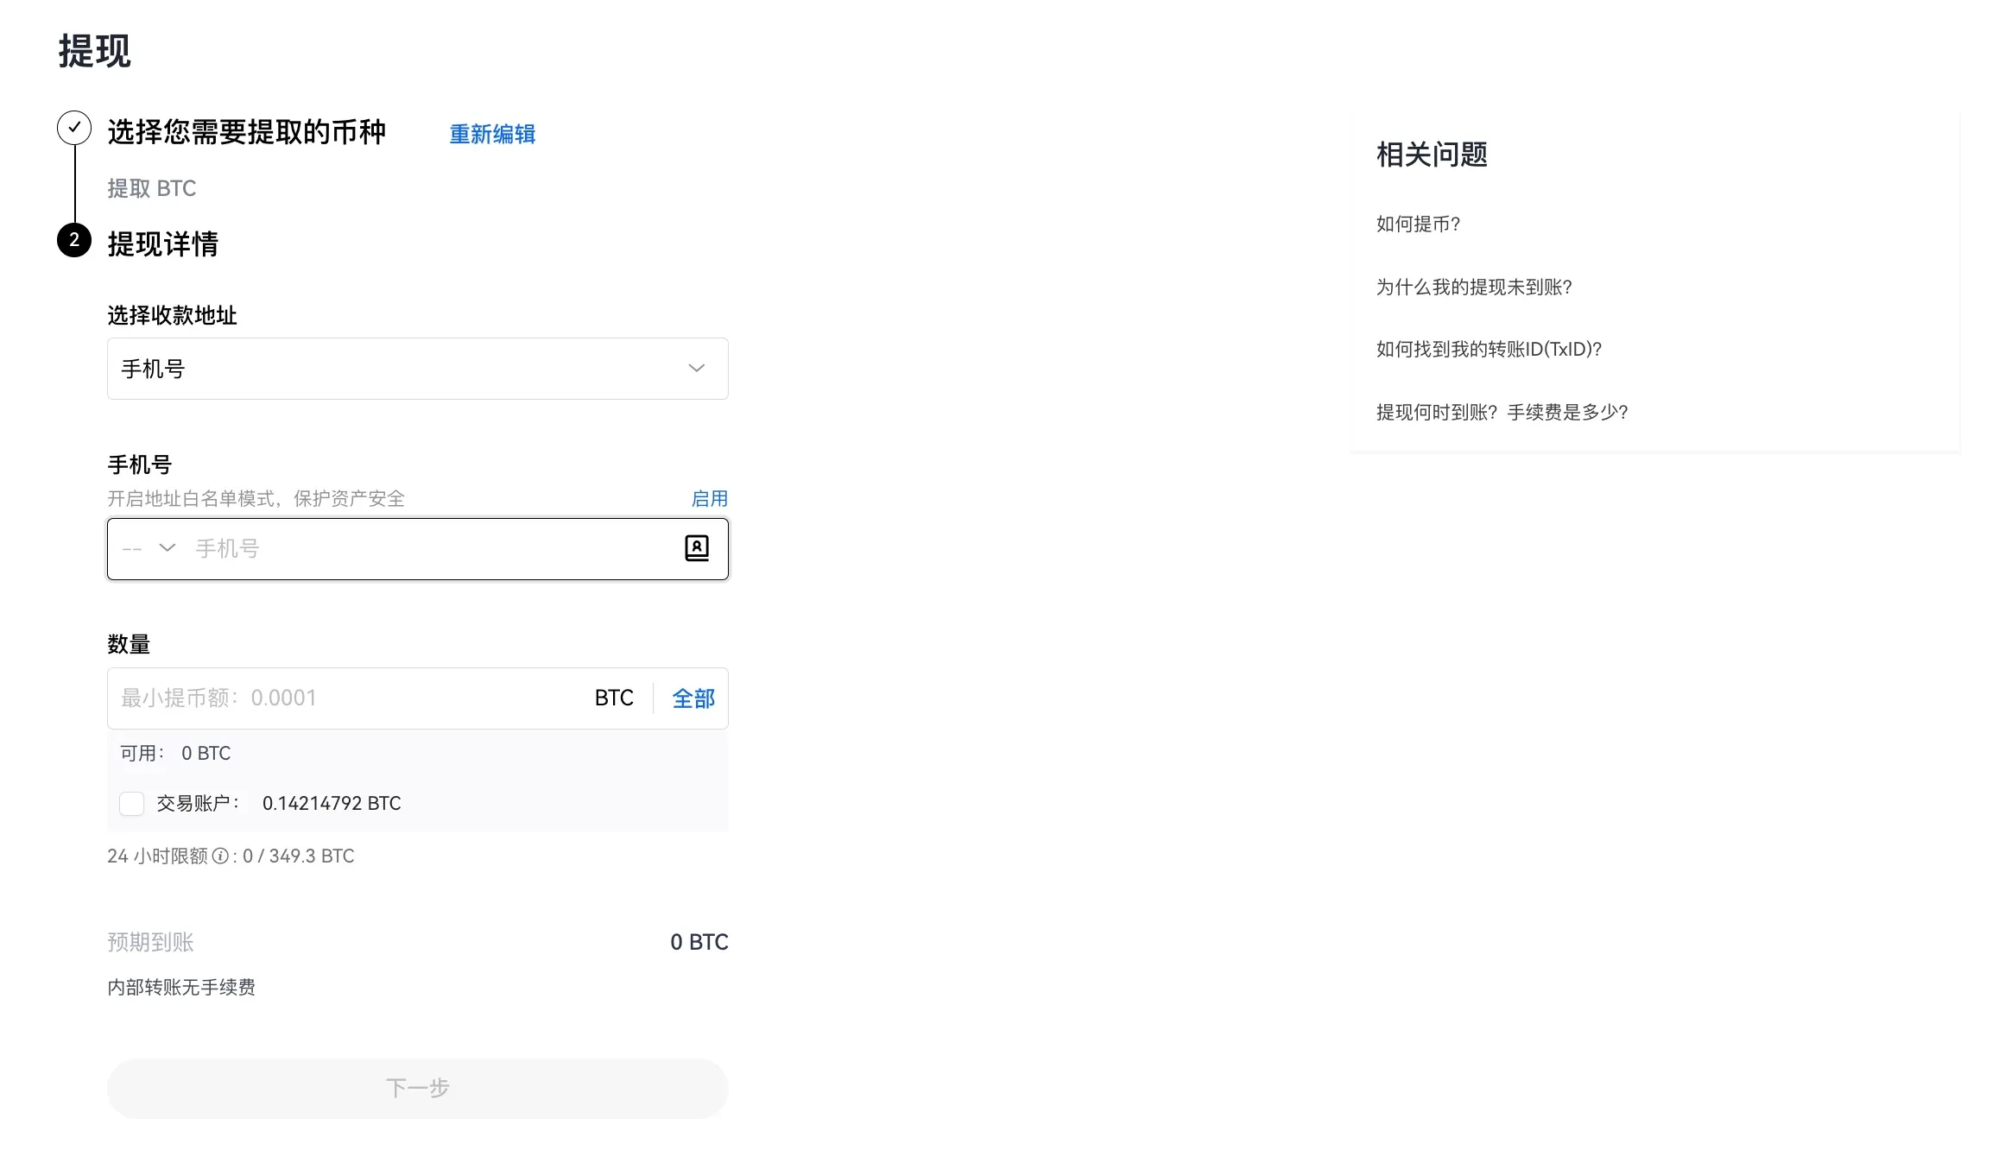Check the 交易账户 balance checkbox

pyautogui.click(x=131, y=803)
